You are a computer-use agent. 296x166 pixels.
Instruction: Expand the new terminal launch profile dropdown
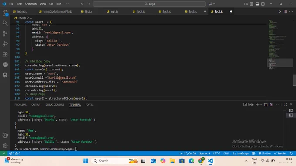(x=261, y=105)
